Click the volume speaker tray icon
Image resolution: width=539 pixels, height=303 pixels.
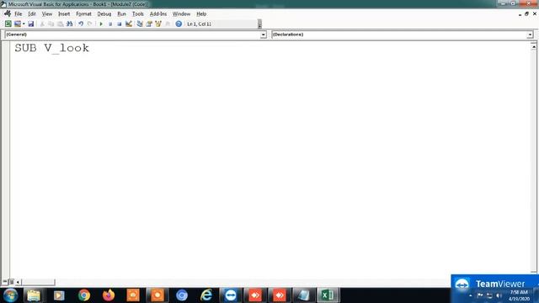point(499,295)
